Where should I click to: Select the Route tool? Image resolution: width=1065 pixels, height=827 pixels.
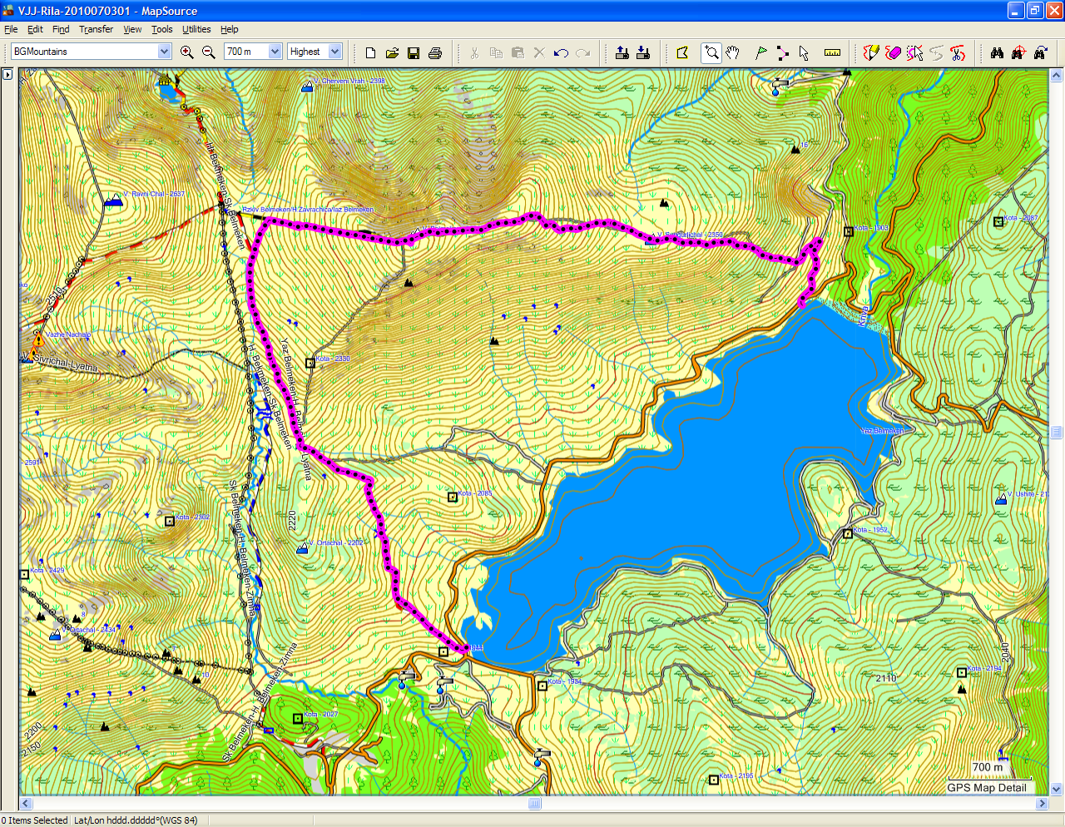782,52
